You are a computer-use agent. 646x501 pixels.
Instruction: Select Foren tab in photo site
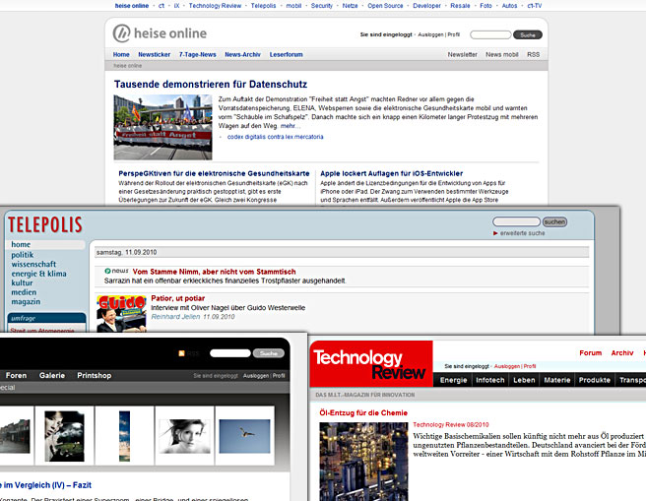pyautogui.click(x=16, y=375)
